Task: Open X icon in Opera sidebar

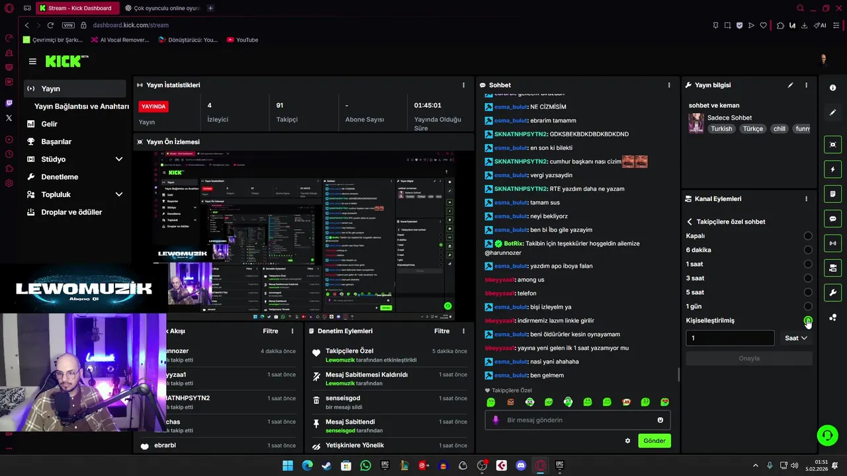Action: pos(9,118)
